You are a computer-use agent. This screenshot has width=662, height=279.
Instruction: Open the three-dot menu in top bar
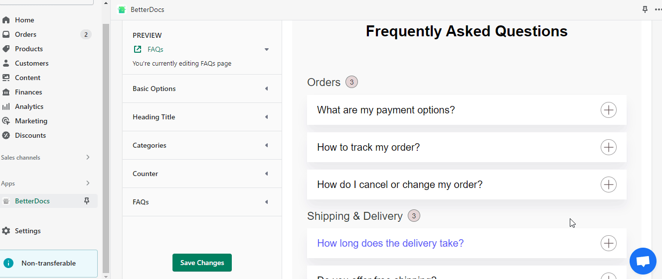[658, 9]
